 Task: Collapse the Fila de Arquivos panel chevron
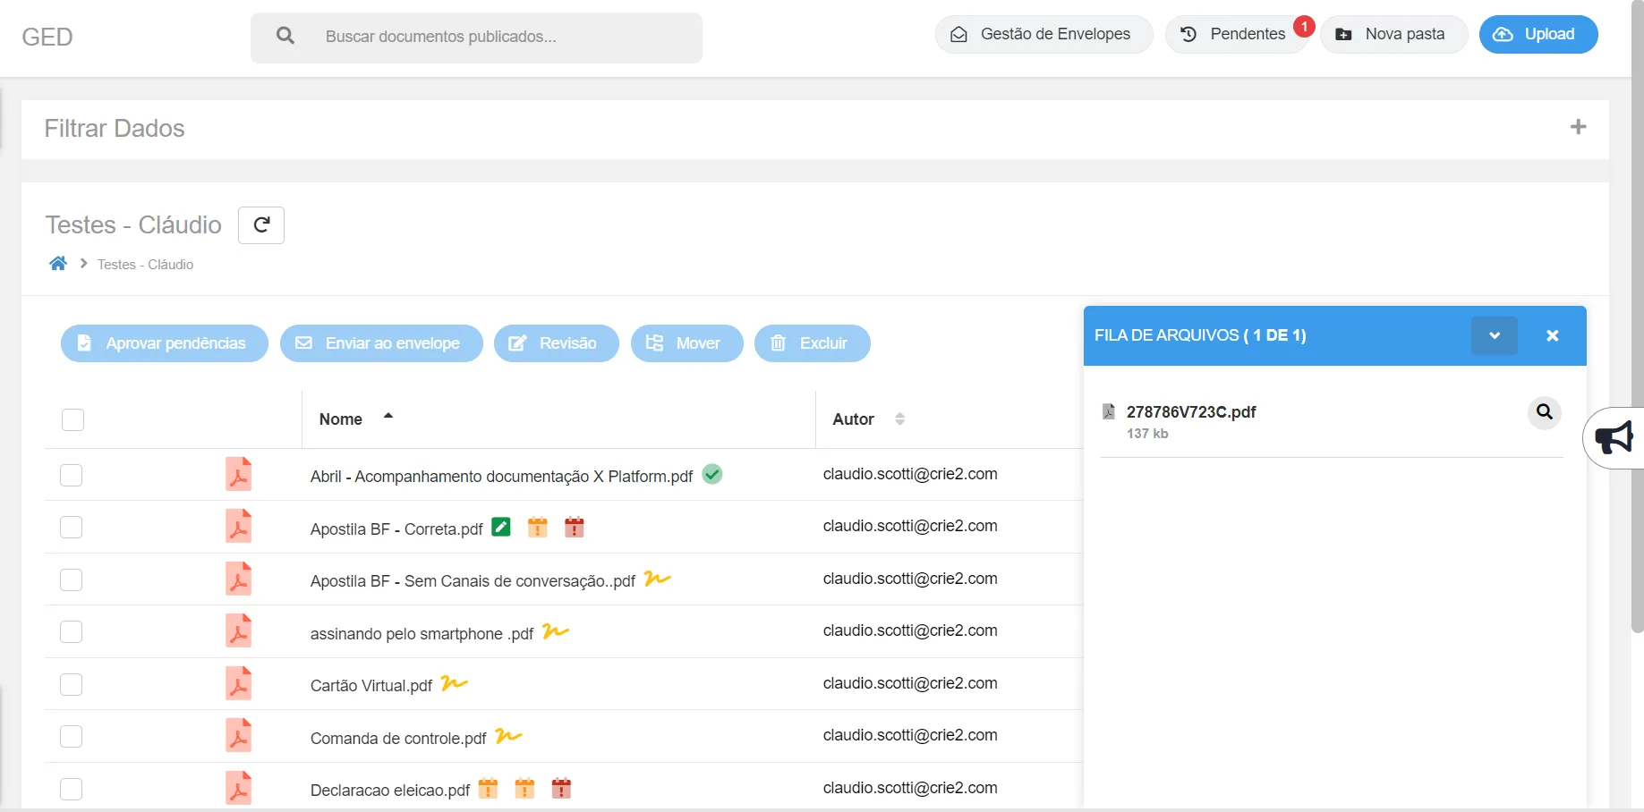tap(1495, 335)
